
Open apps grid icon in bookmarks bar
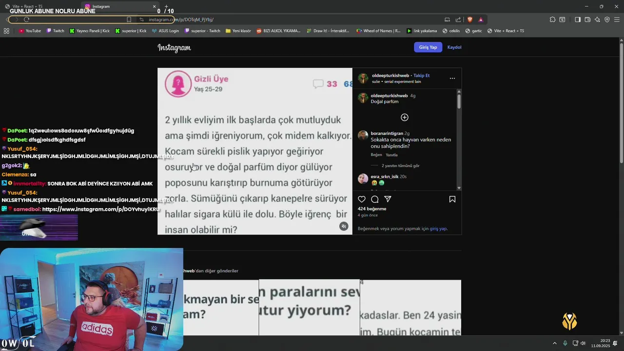tap(6, 31)
